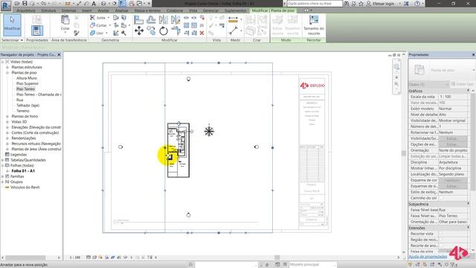
Task: Select the Rotacionar (rotate) tool
Action: (x=164, y=31)
